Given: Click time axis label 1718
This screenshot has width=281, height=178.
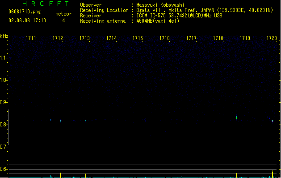Looking at the screenshot, I should pyautogui.click(x=218, y=38).
